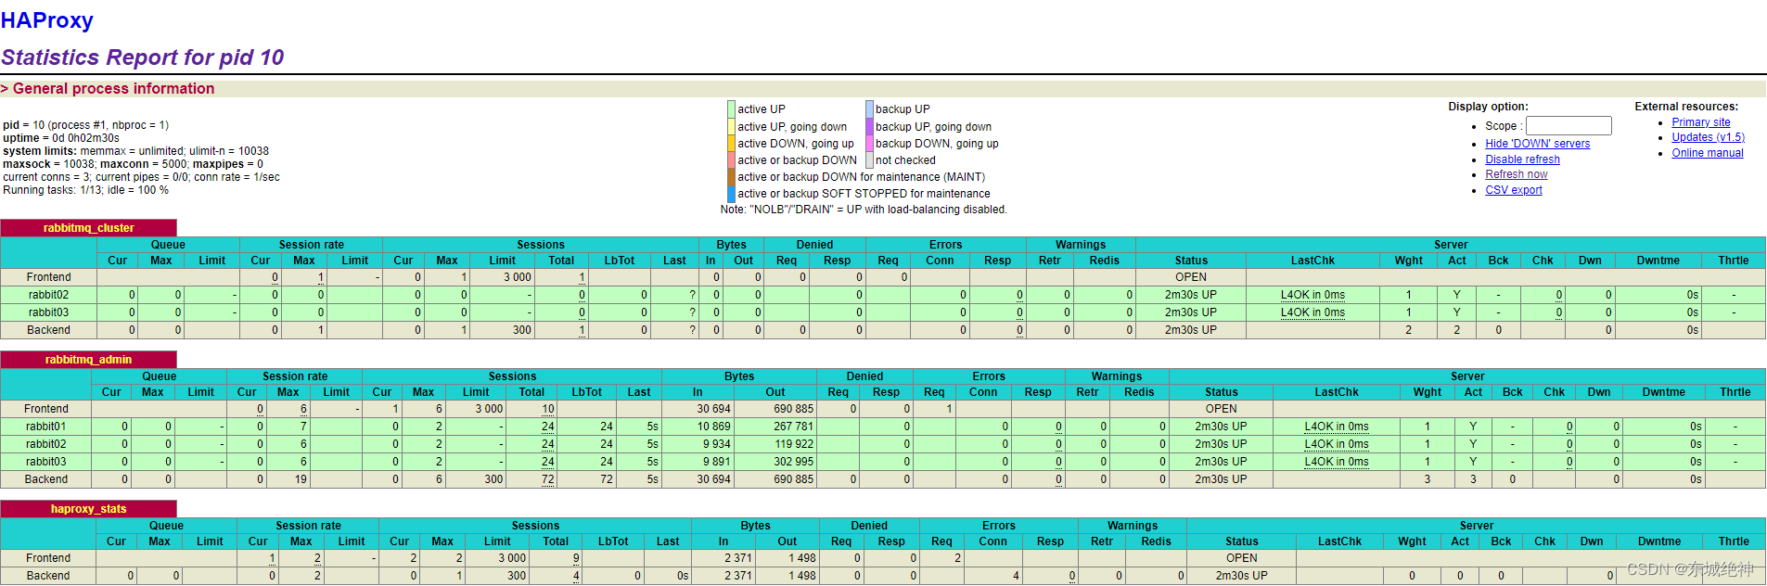Open the HAProxy title link
This screenshot has width=1767, height=586.
(47, 20)
